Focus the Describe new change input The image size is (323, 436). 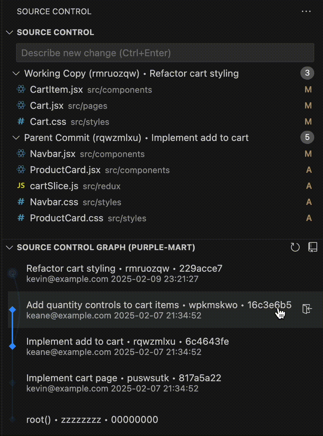(165, 53)
